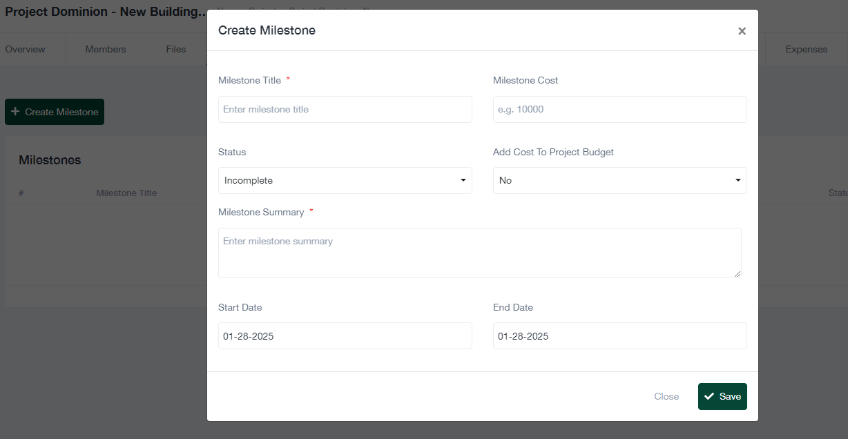848x439 pixels.
Task: Open the Status dropdown showing Incomplete
Action: [x=345, y=180]
